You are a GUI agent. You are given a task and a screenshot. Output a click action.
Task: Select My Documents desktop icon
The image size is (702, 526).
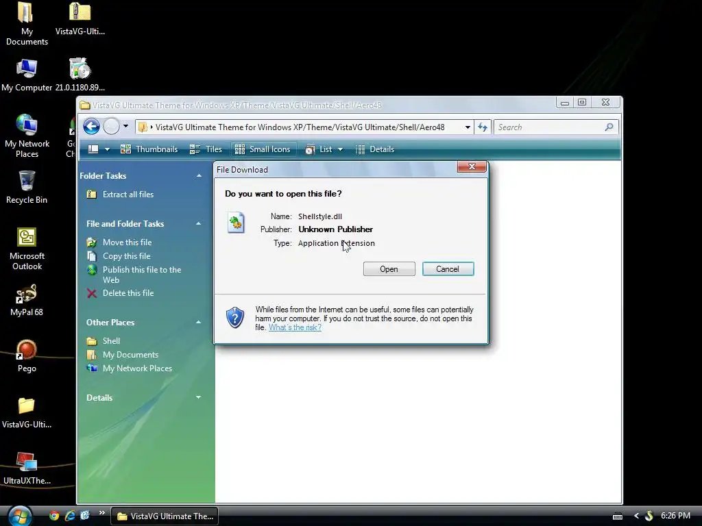27,24
